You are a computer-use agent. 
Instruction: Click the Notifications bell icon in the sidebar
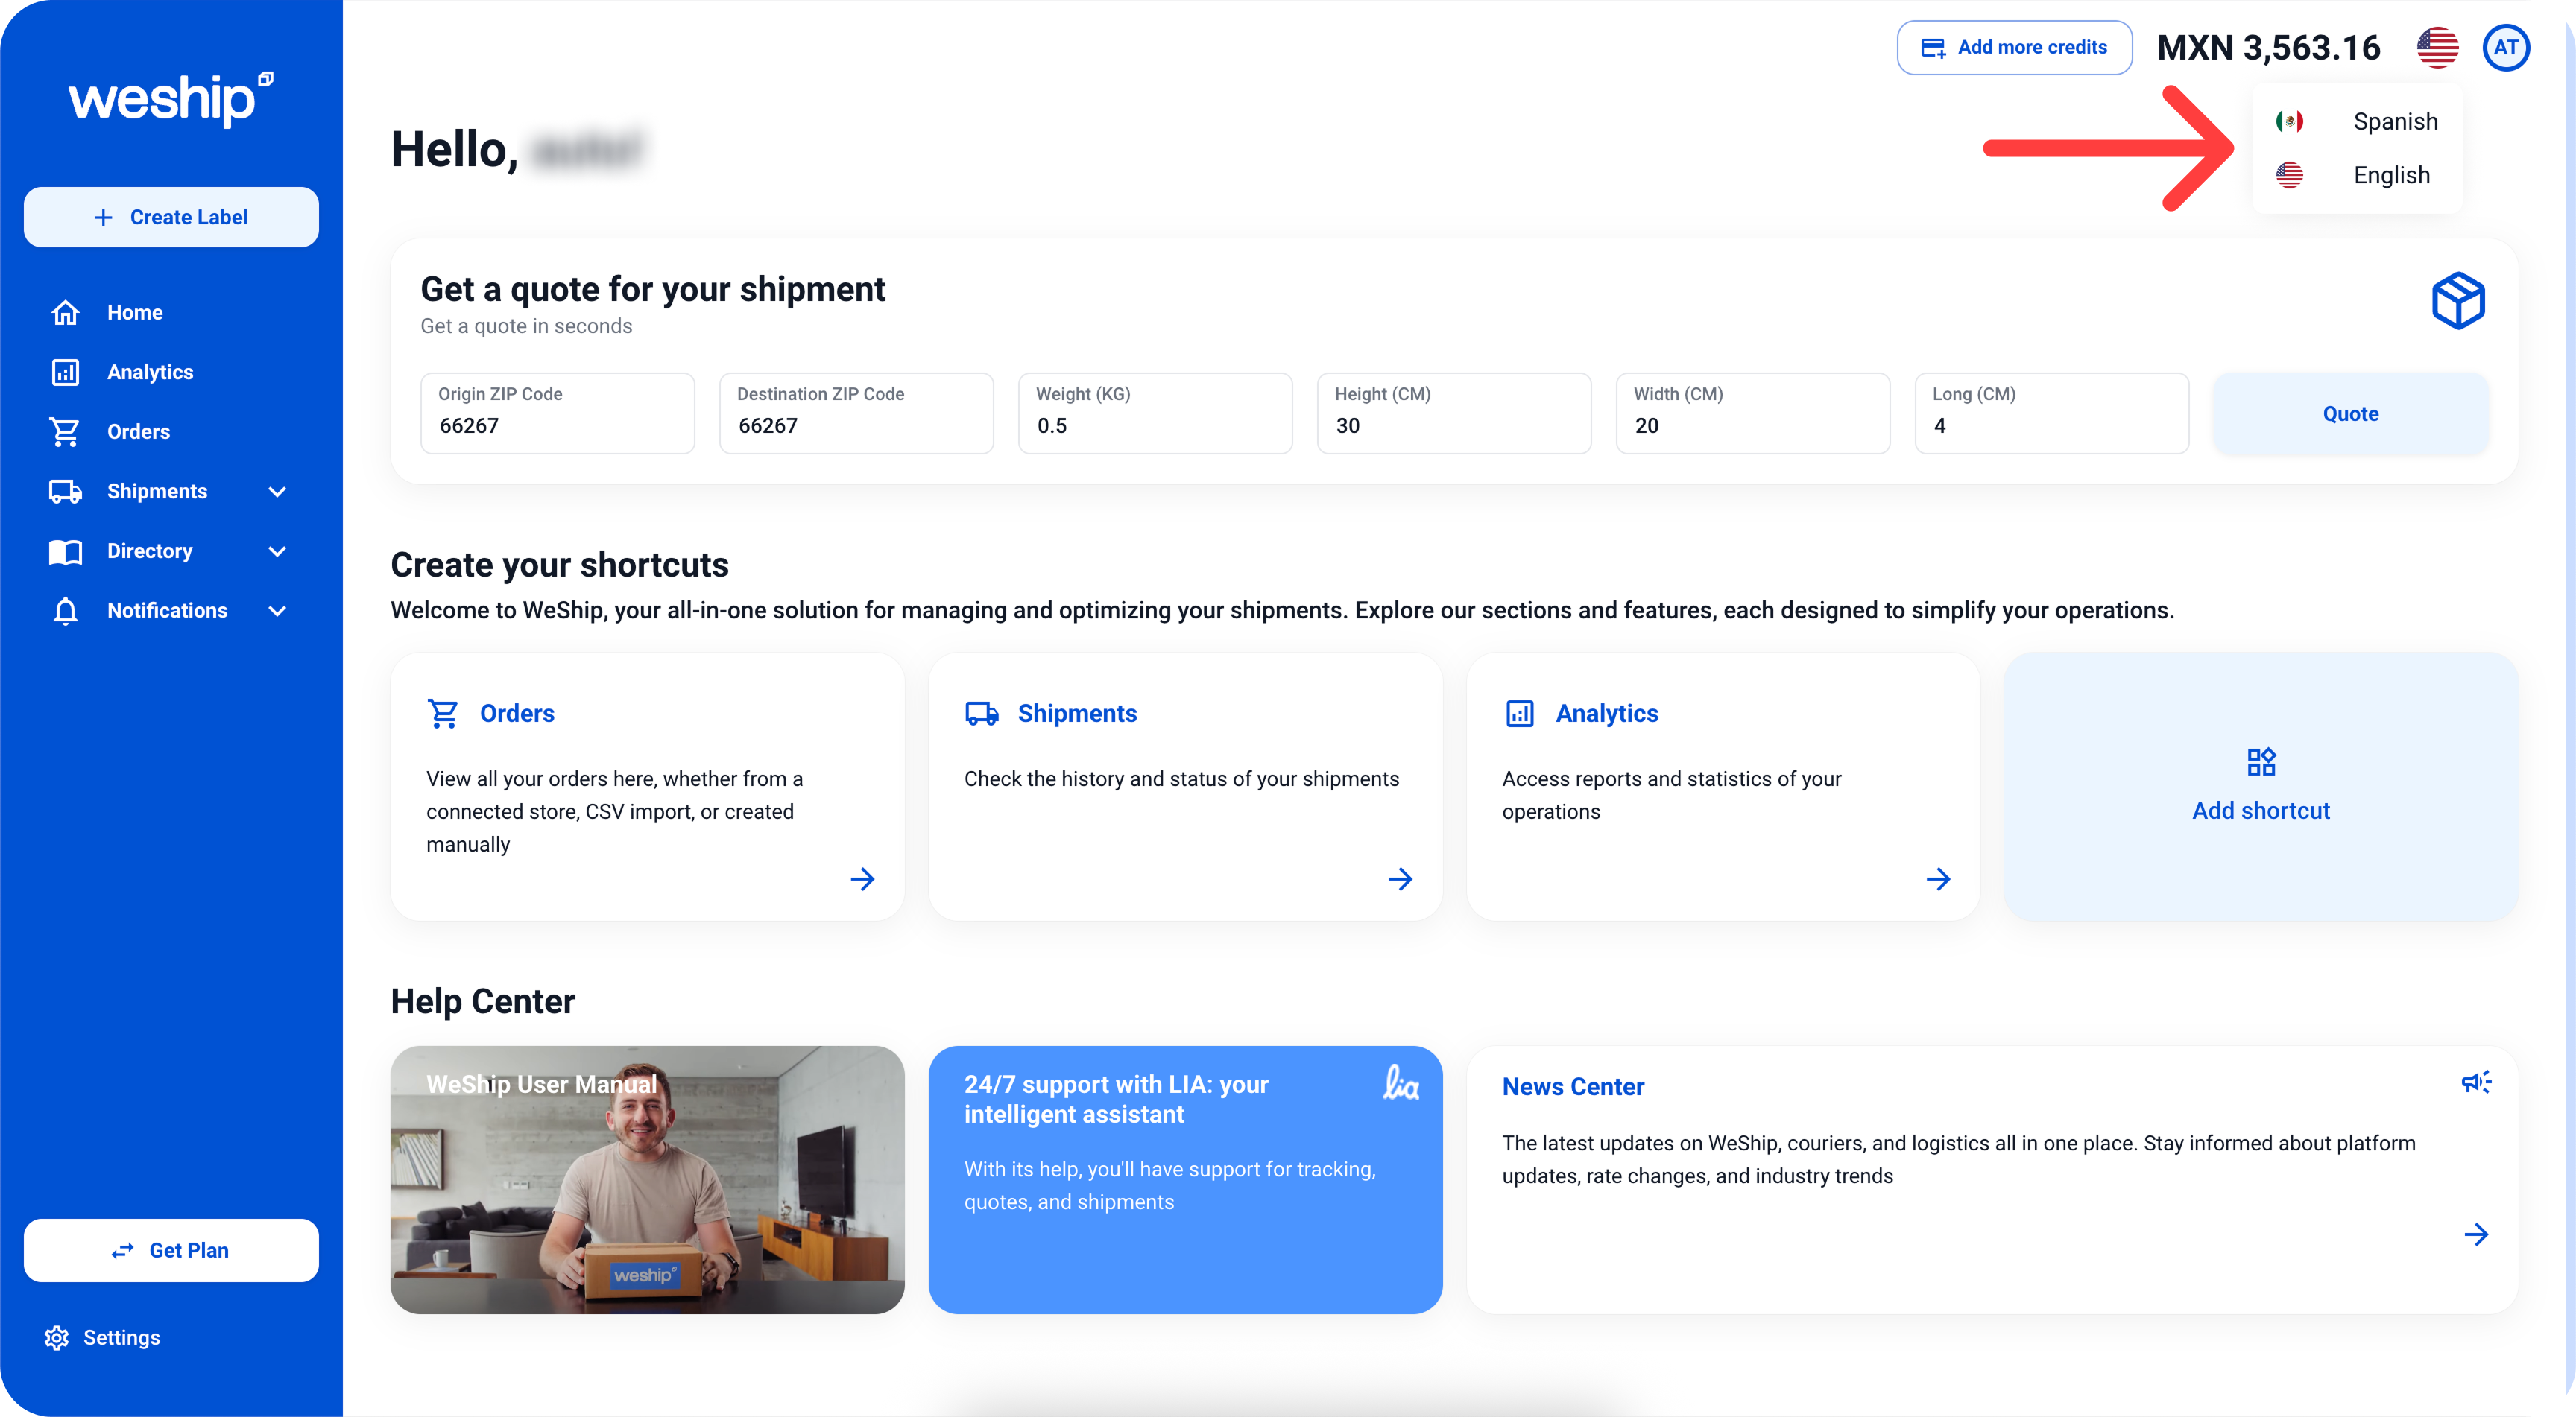coord(65,611)
